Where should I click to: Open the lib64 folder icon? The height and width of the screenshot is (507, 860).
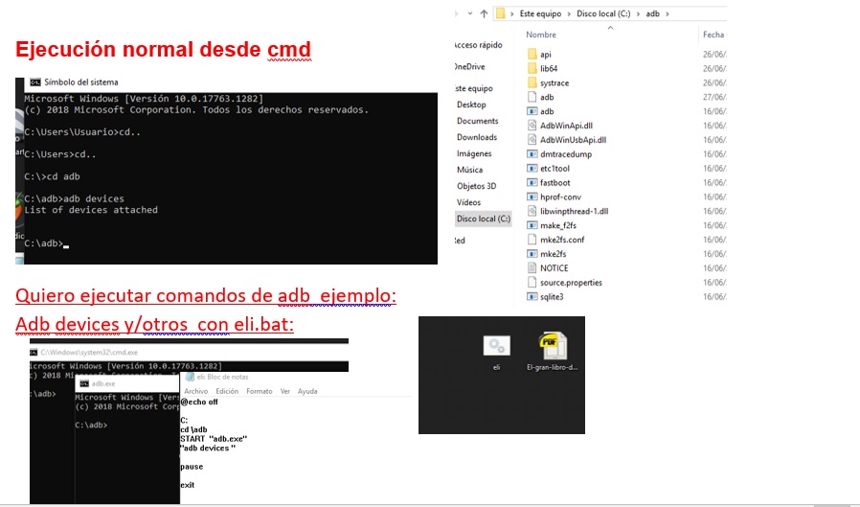532,68
